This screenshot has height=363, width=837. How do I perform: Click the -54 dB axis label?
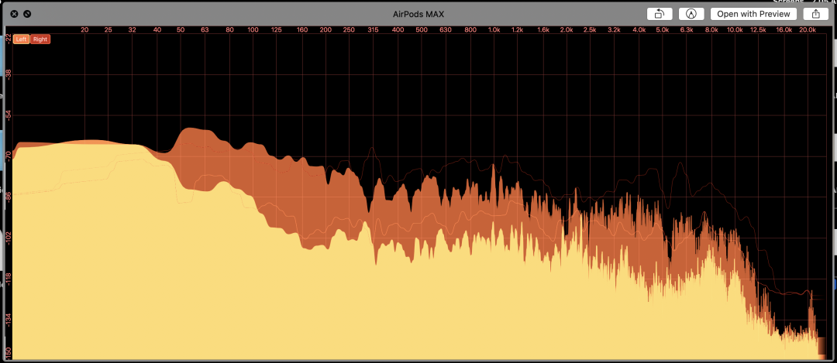(x=9, y=117)
